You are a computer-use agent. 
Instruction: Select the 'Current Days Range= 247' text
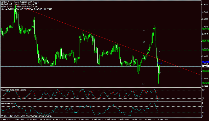click(x=26, y=7)
